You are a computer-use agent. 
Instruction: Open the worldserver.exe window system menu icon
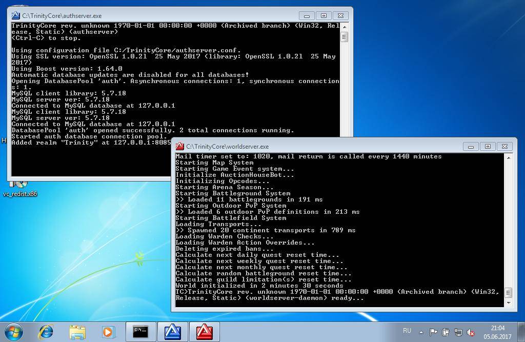pyautogui.click(x=180, y=146)
